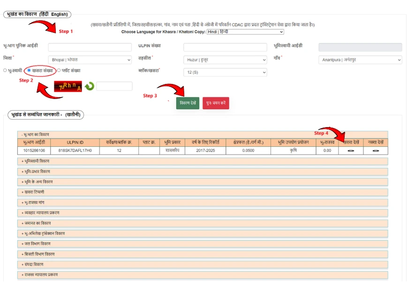Click the सर्वेक्षण/ब्लॉक क्र. column header
Image resolution: width=407 pixels, height=296 pixels.
click(x=119, y=142)
